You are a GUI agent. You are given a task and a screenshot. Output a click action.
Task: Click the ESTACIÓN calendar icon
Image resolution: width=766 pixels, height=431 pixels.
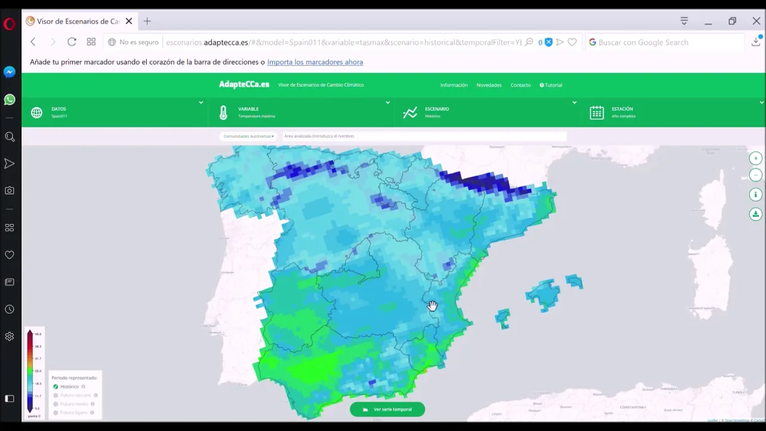pos(597,113)
